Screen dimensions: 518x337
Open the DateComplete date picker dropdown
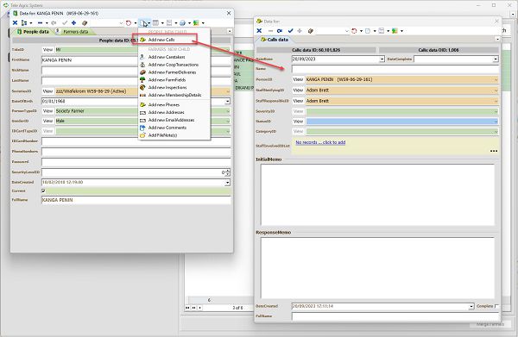[x=496, y=59]
